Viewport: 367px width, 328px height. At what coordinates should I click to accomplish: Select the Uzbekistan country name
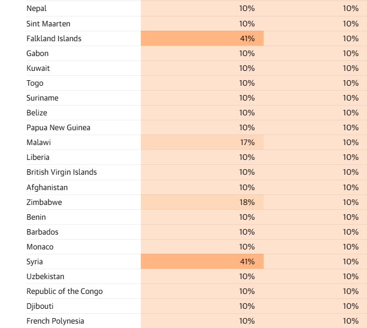tap(46, 276)
